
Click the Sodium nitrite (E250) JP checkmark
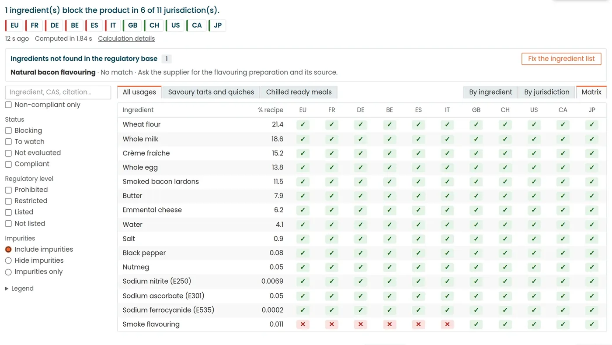point(591,281)
